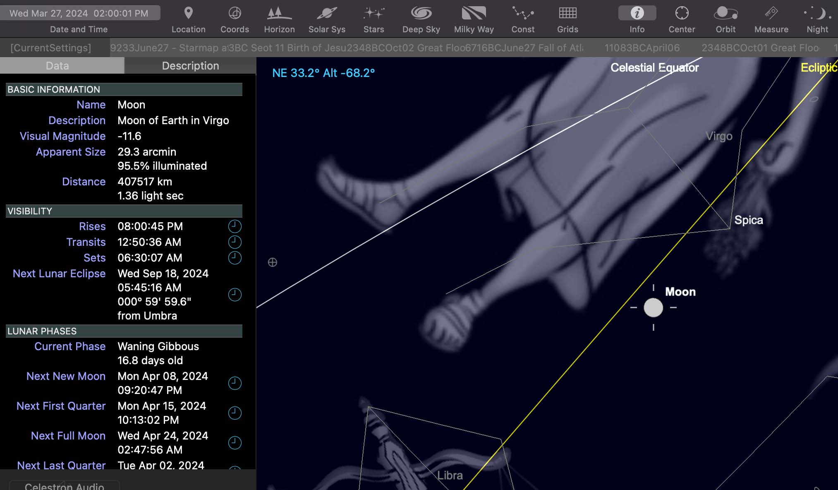838x490 pixels.
Task: Toggle the Milky Way icon
Action: pyautogui.click(x=474, y=13)
